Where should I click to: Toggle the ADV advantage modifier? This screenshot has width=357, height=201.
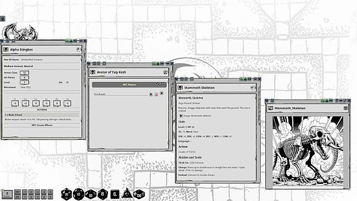coord(18,192)
